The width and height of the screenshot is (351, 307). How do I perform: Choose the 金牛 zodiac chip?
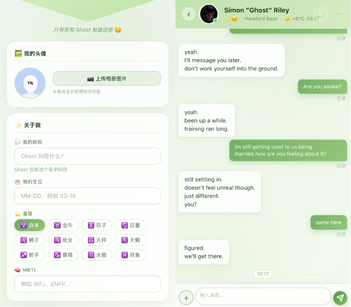pyautogui.click(x=63, y=225)
